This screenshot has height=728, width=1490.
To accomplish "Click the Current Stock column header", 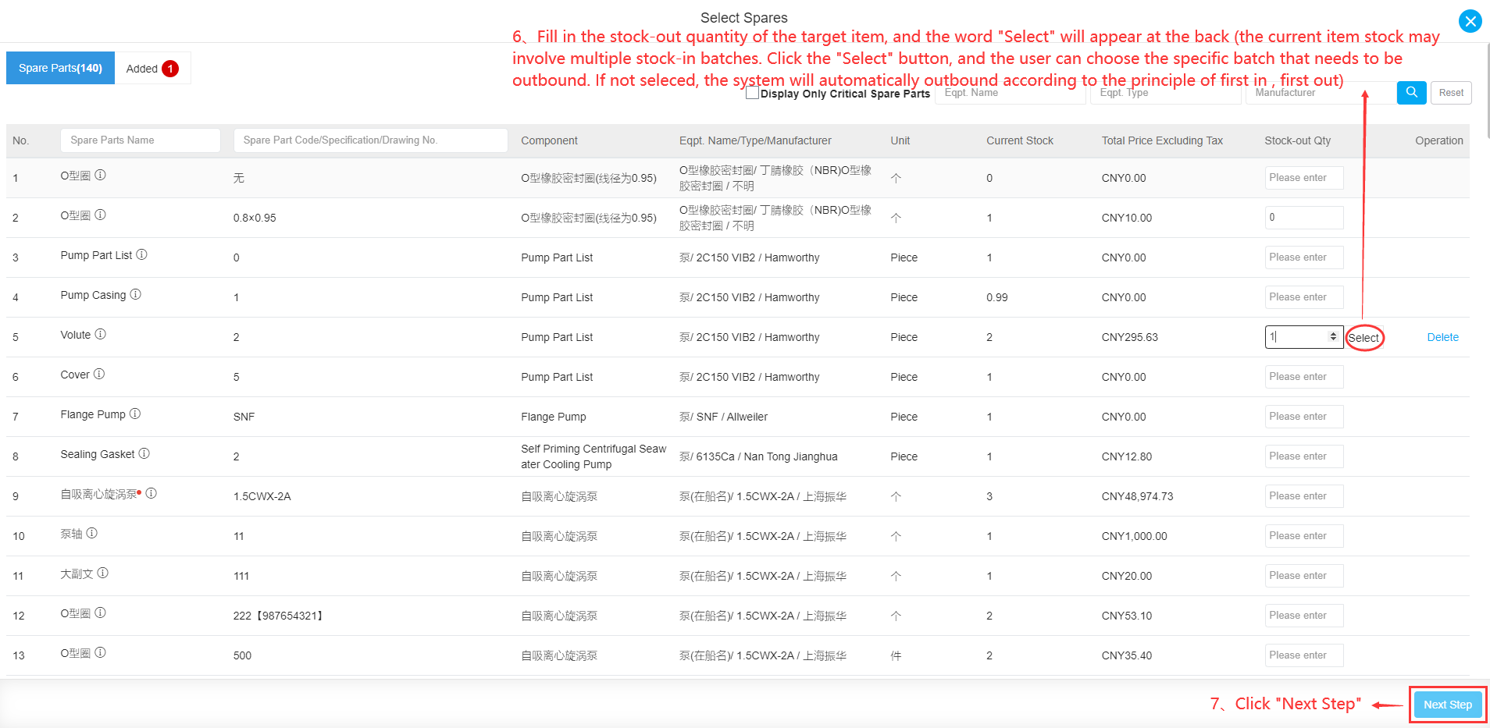I will (1019, 140).
